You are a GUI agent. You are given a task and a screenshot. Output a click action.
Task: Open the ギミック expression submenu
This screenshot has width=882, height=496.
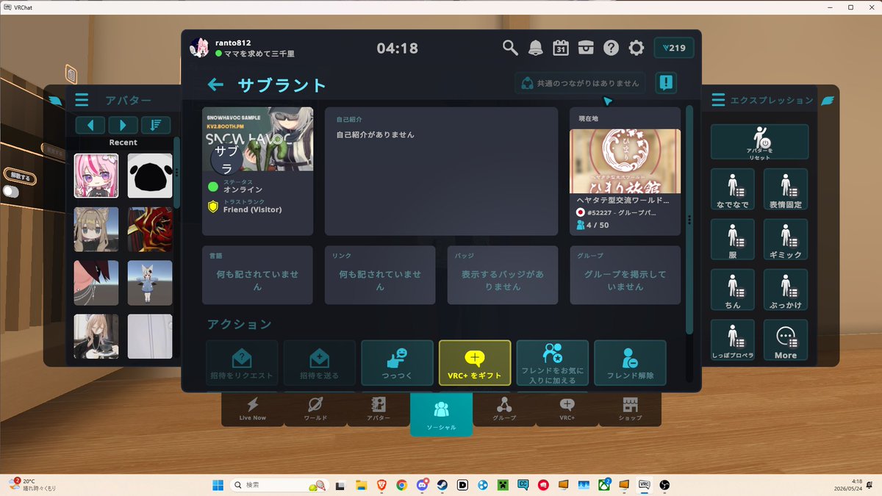(x=786, y=240)
